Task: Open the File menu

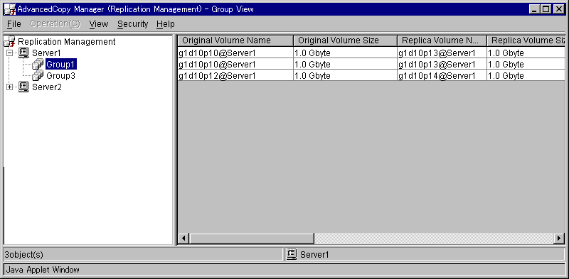Action: pos(14,24)
